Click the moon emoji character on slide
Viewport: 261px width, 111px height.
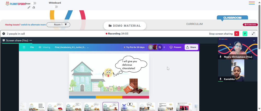pyautogui.click(x=108, y=73)
